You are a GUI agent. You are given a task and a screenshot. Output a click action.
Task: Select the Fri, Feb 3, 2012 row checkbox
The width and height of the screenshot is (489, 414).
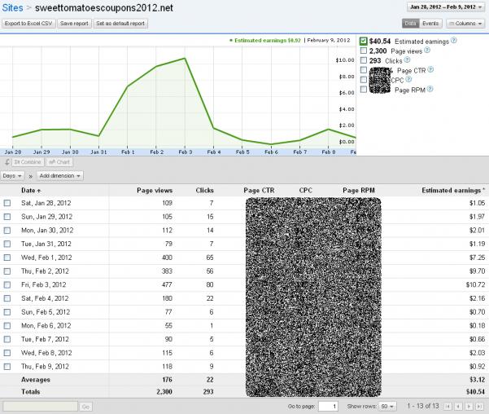coord(7,284)
